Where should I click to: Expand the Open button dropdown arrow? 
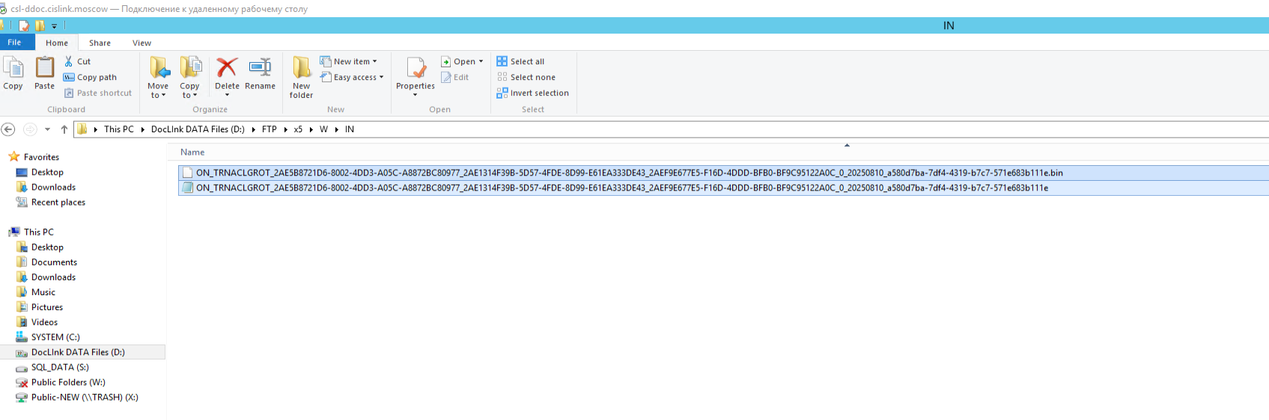click(x=481, y=61)
